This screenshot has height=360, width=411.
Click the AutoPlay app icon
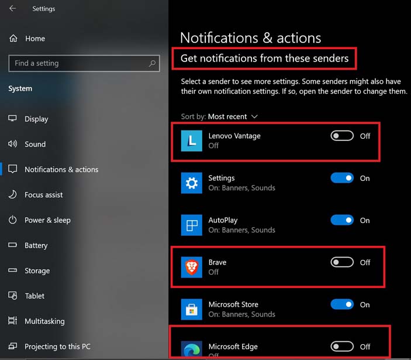(x=192, y=225)
